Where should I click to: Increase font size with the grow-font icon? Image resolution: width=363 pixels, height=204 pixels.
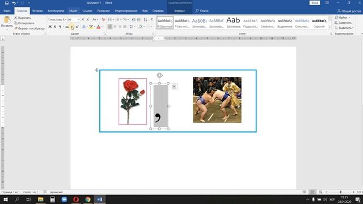coord(83,20)
